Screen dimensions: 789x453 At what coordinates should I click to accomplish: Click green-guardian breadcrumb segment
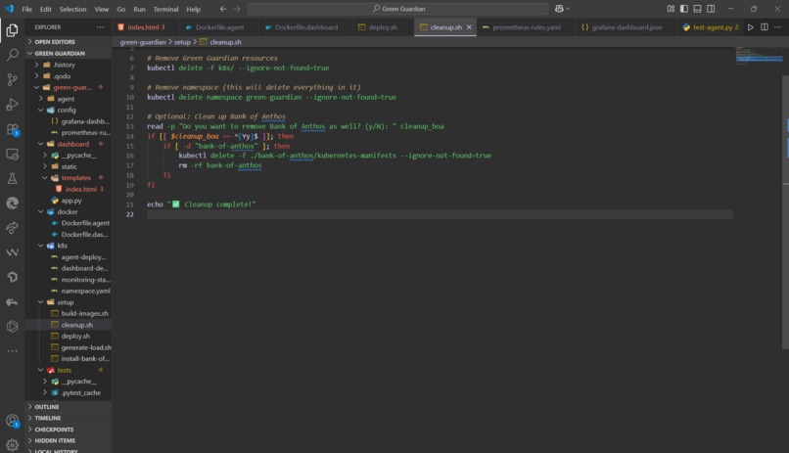[x=142, y=42]
